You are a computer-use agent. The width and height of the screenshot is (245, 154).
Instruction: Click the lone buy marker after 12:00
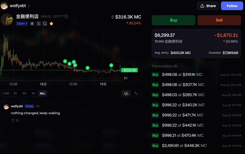pyautogui.click(x=87, y=68)
